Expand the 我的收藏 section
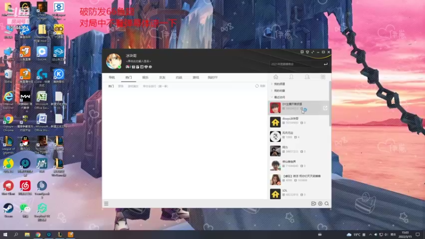 [279, 90]
